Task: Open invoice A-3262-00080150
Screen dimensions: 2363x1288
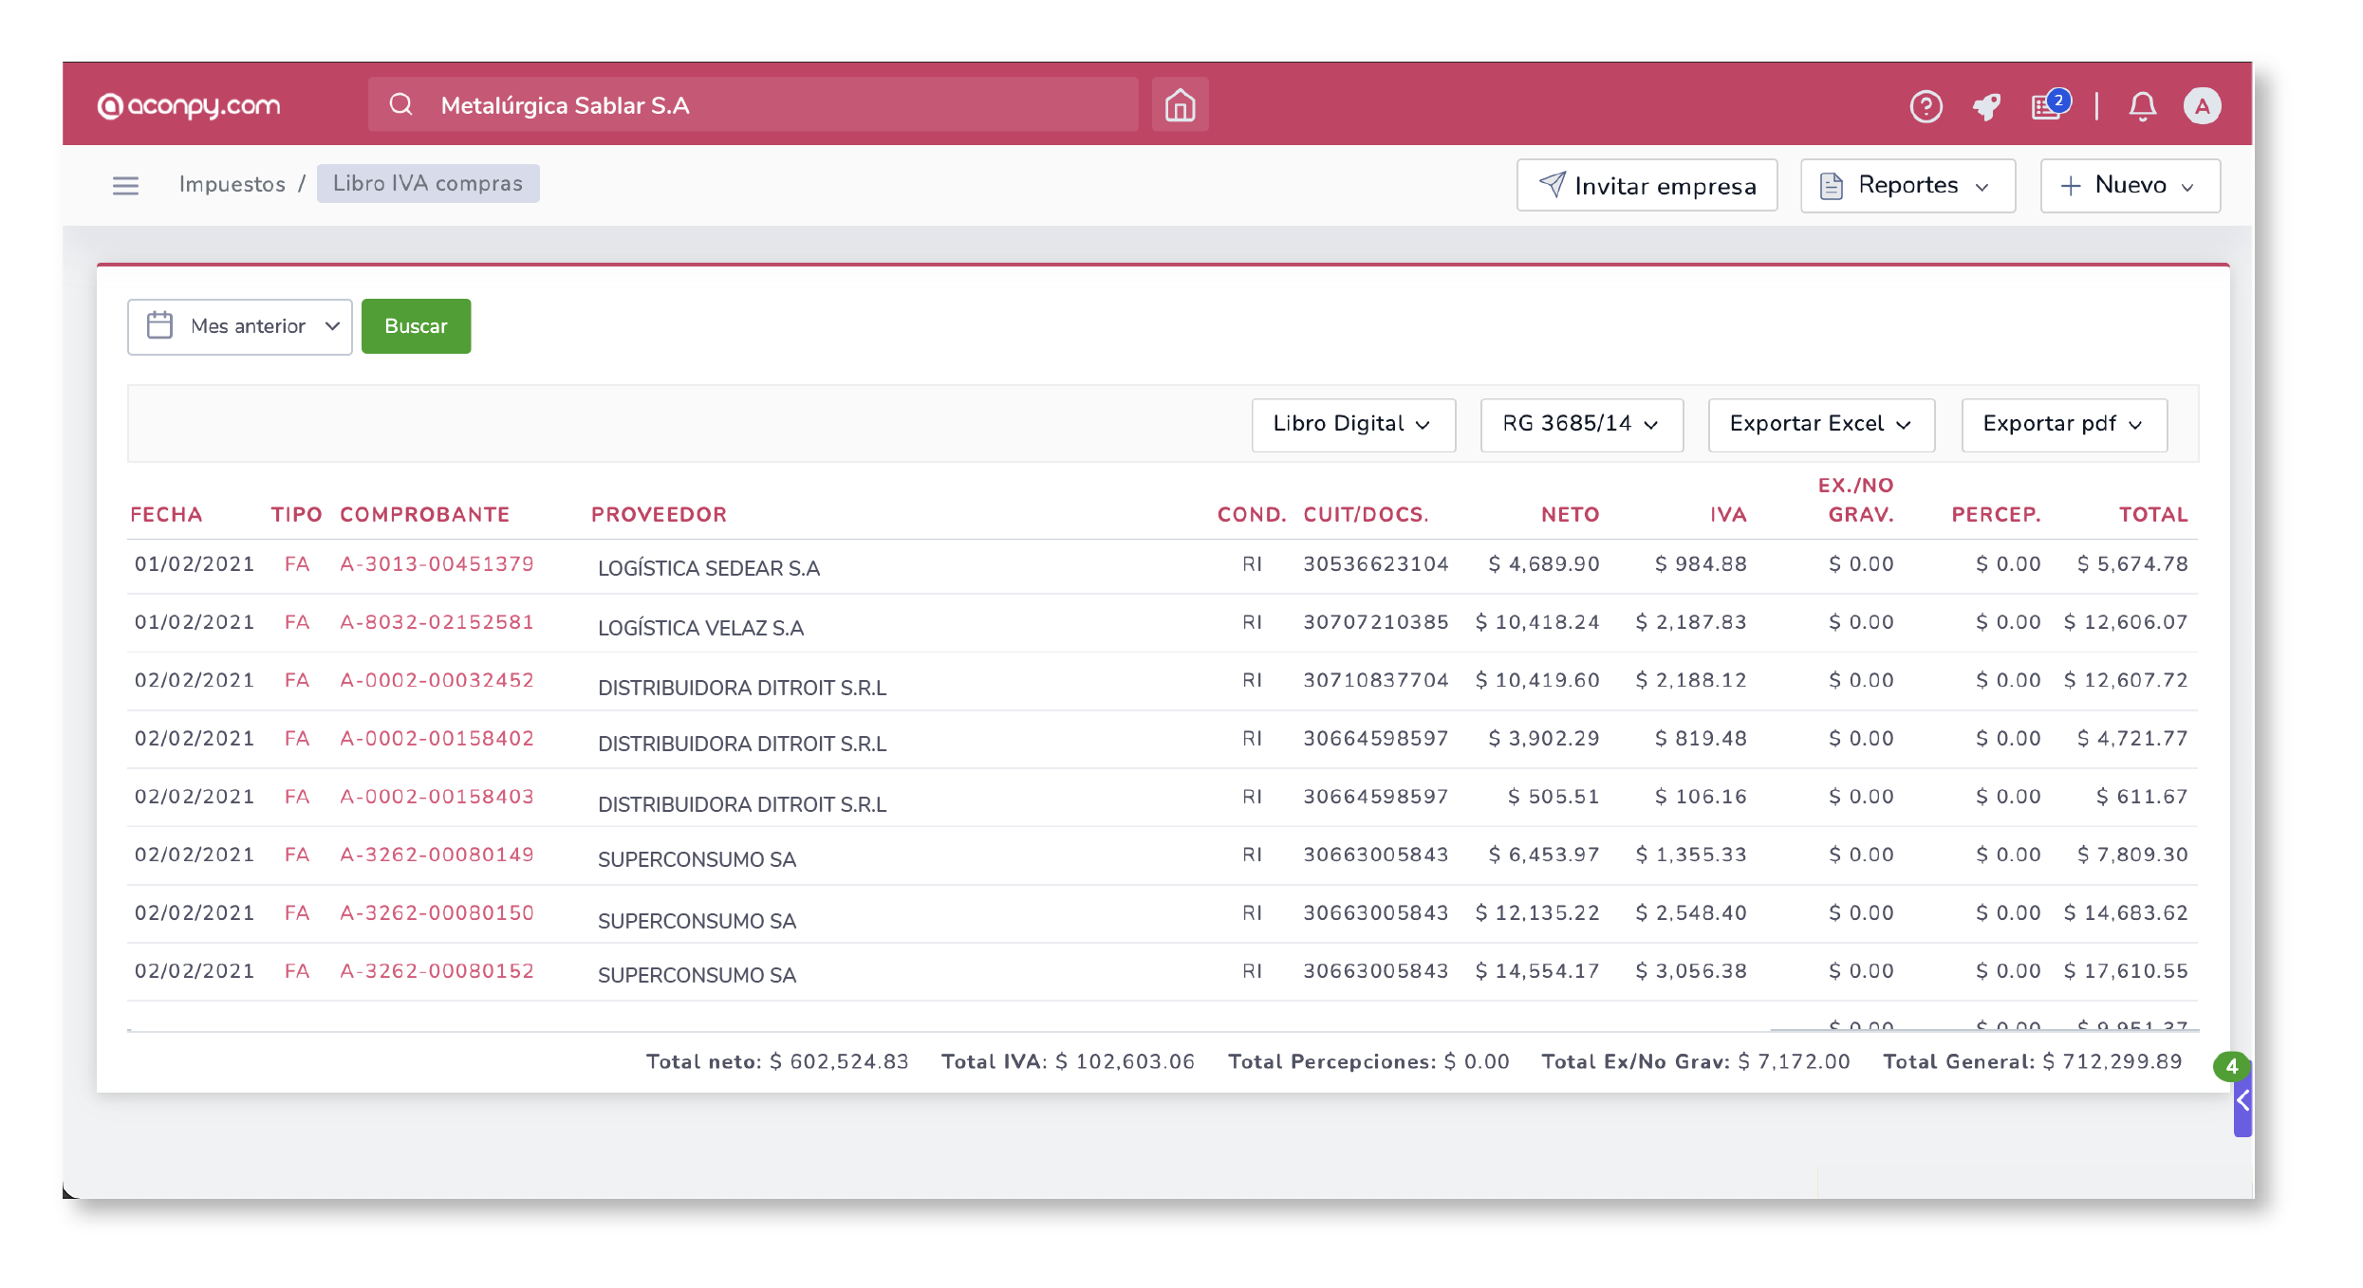Action: tap(437, 912)
